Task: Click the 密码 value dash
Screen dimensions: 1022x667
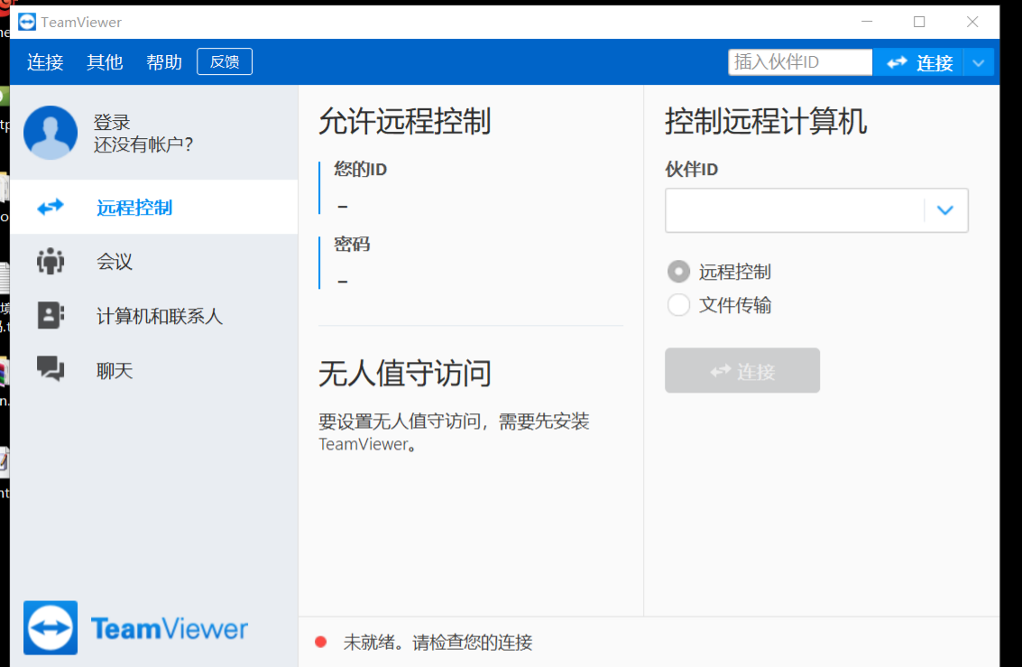Action: [x=343, y=282]
